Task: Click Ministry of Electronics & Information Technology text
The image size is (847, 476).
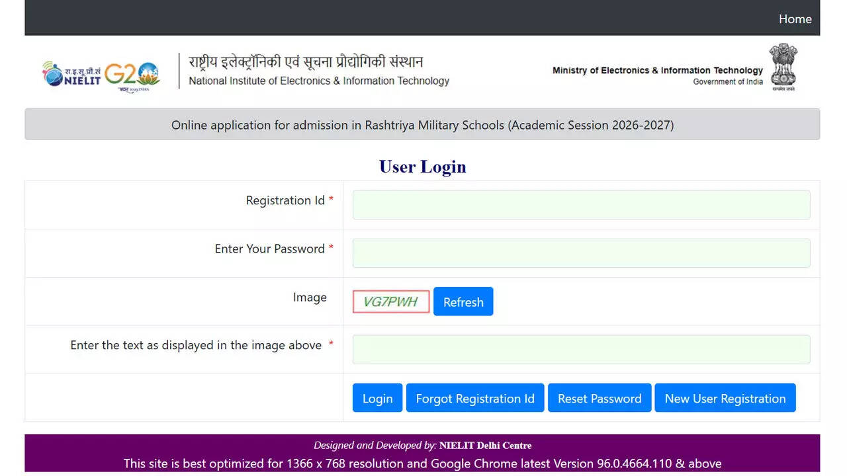Action: click(x=657, y=70)
